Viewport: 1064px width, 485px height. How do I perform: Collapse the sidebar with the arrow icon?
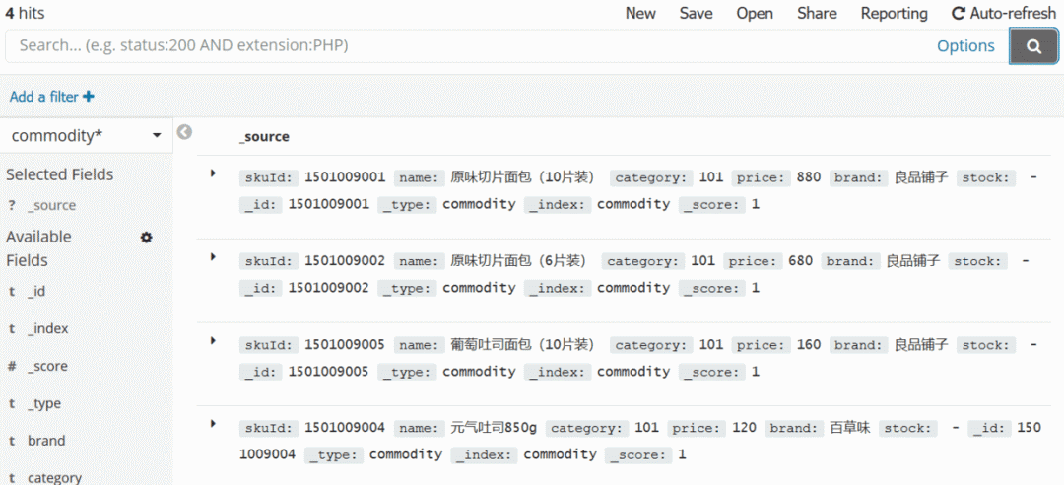coord(184,132)
